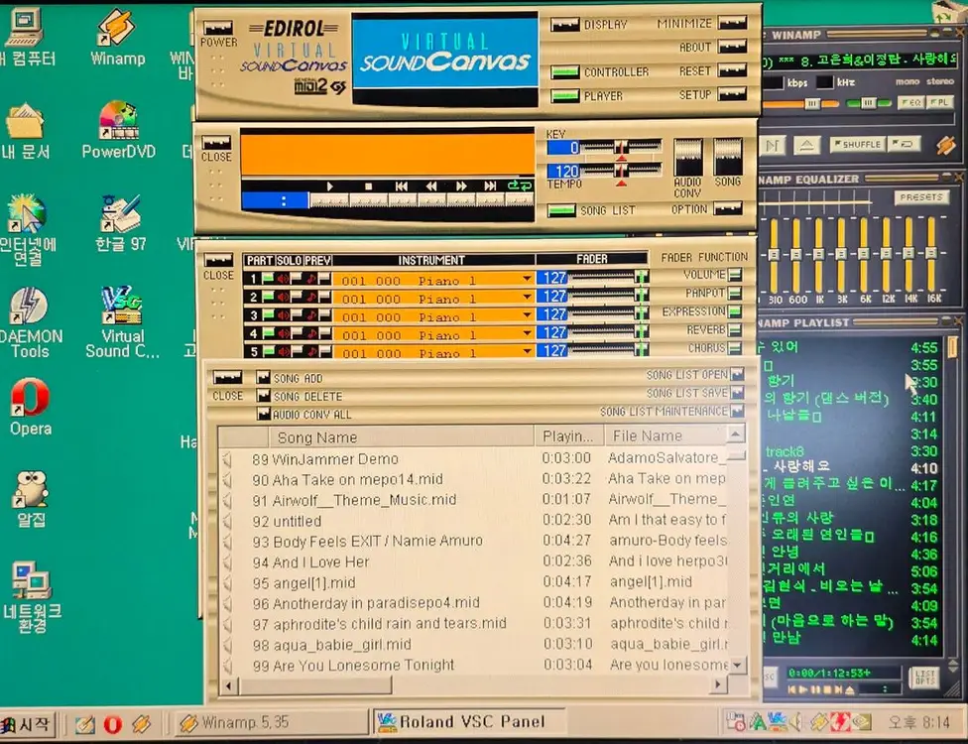The image size is (968, 744).
Task: Adjust the TEMPO slider
Action: coord(622,171)
